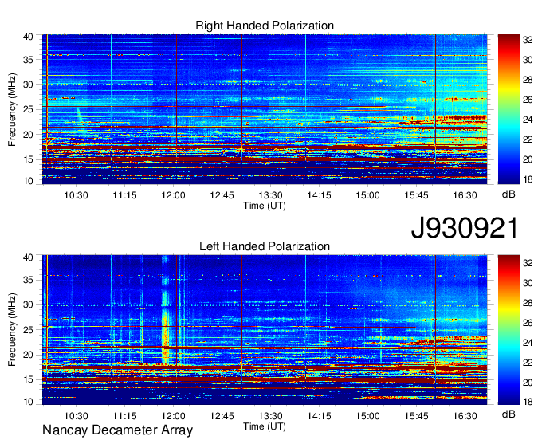Click the 14:15 time tick of the Right Handed plot
The image size is (542, 440).
coord(319,195)
